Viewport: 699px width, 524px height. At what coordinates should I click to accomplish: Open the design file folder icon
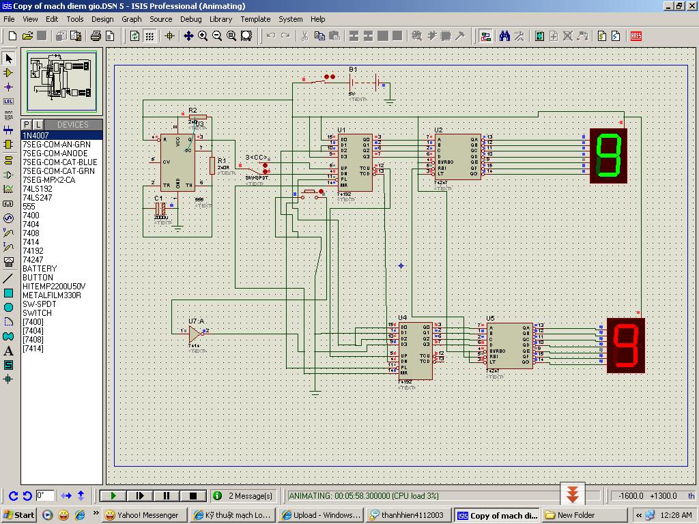pyautogui.click(x=27, y=36)
